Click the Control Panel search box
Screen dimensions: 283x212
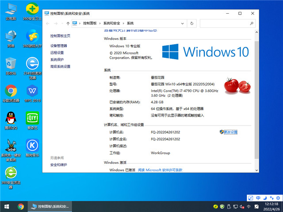[x=226, y=23]
